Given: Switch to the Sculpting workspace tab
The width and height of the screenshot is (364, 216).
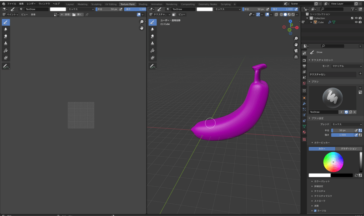Looking at the screenshot, I should click(96, 4).
